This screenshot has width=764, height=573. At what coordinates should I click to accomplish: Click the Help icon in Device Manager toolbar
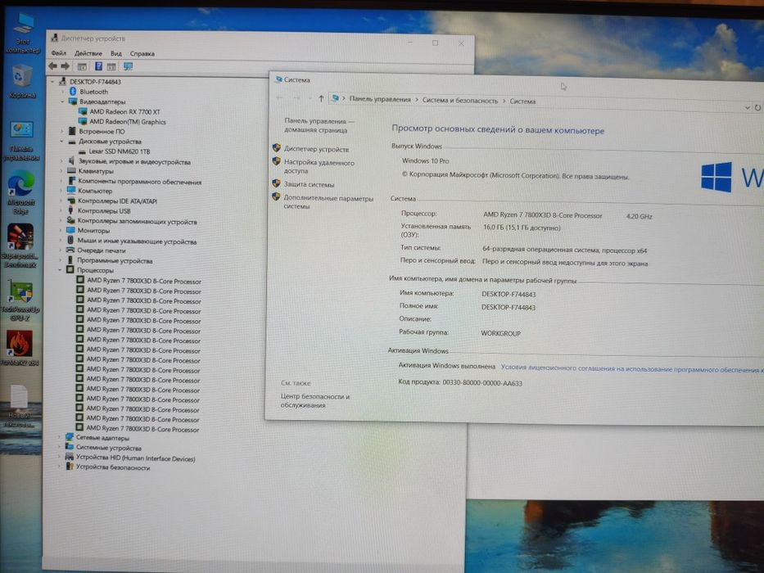[x=98, y=66]
